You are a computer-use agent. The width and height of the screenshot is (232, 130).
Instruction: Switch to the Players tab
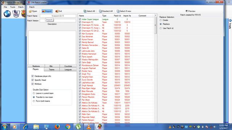tap(36, 69)
